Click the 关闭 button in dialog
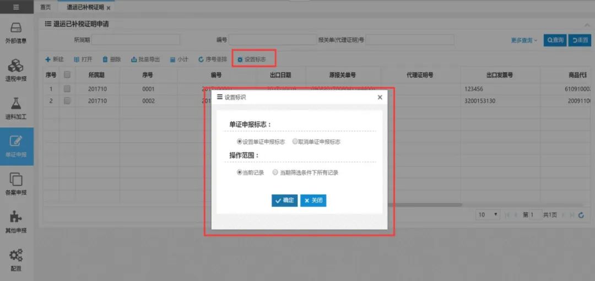595x281 pixels. pyautogui.click(x=313, y=201)
